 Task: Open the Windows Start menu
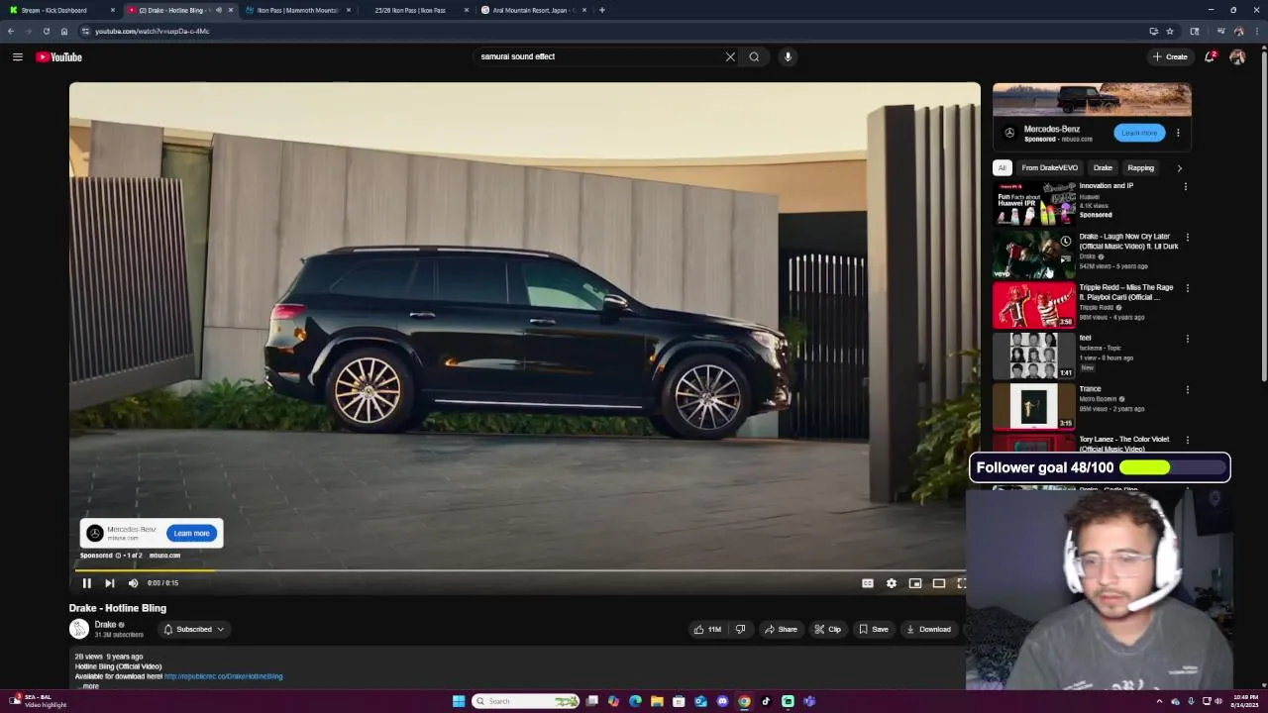click(459, 701)
